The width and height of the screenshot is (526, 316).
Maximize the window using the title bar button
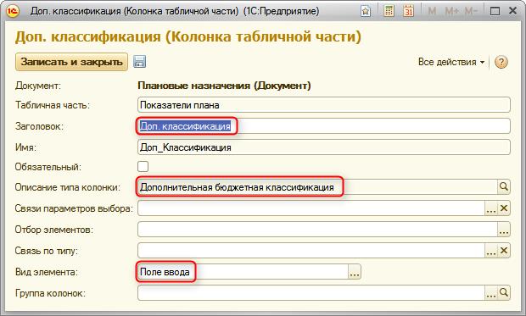coord(495,11)
